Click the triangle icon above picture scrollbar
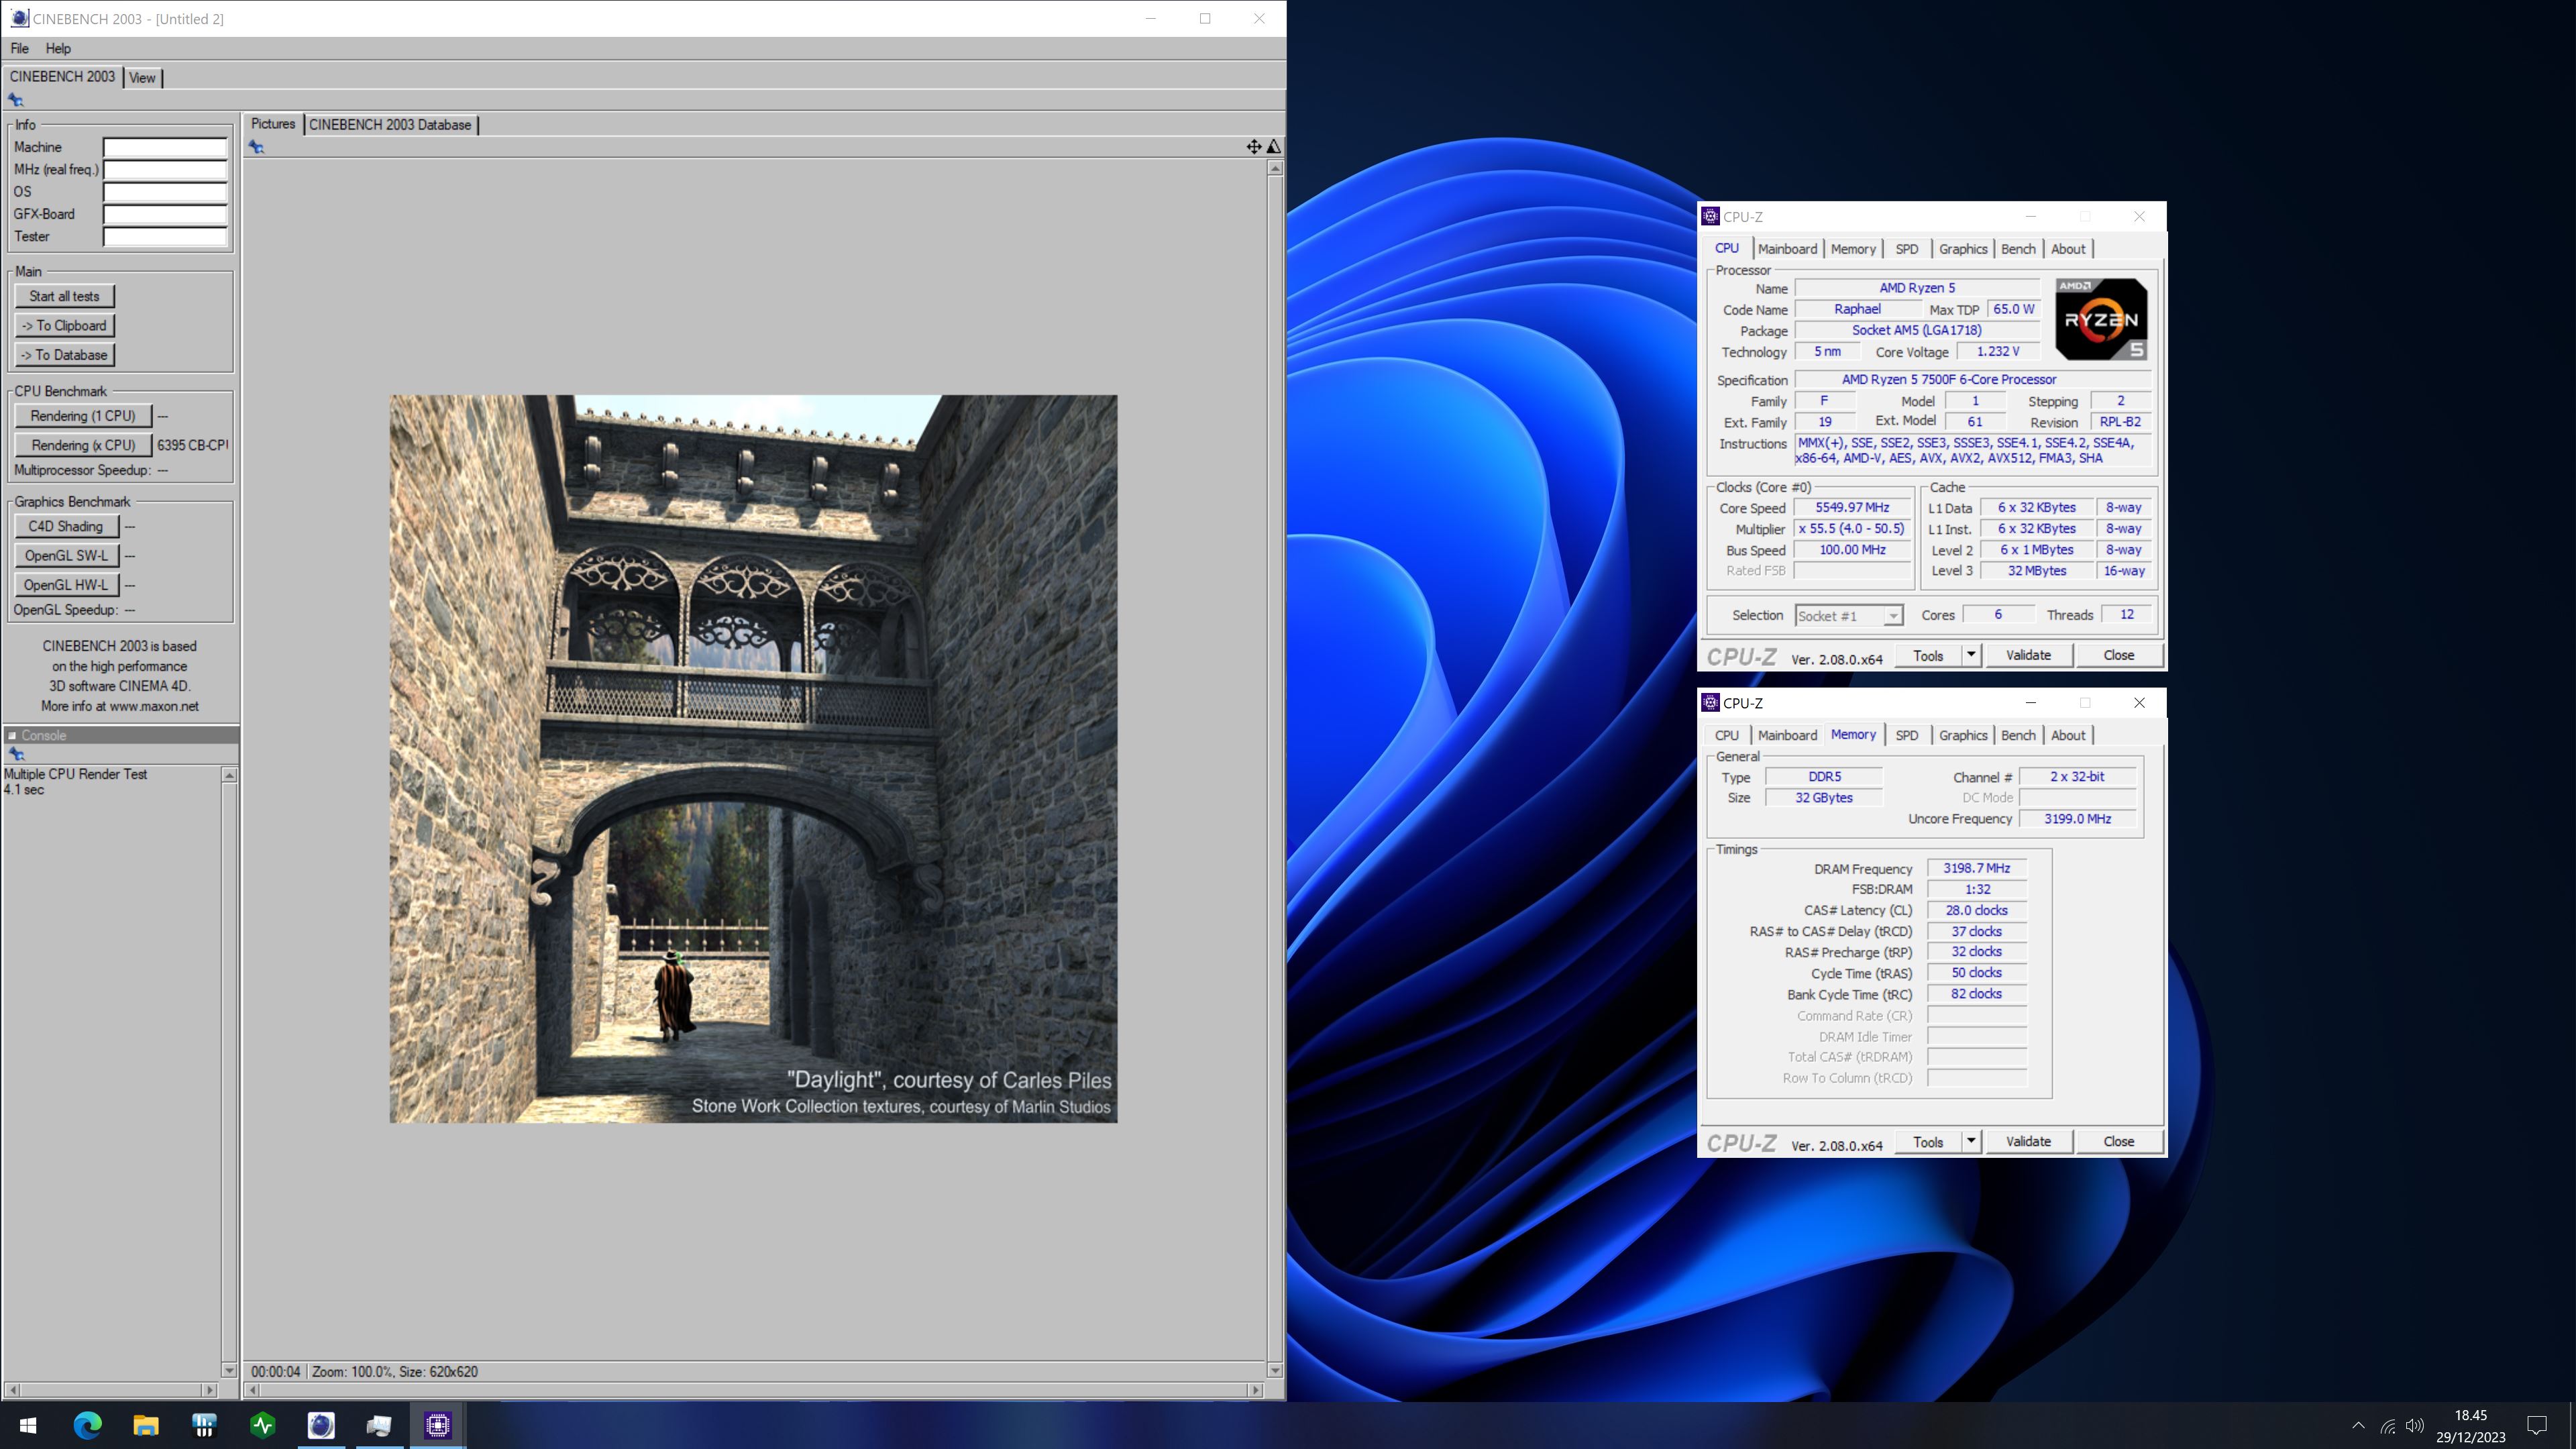Viewport: 2576px width, 1449px height. click(1274, 147)
